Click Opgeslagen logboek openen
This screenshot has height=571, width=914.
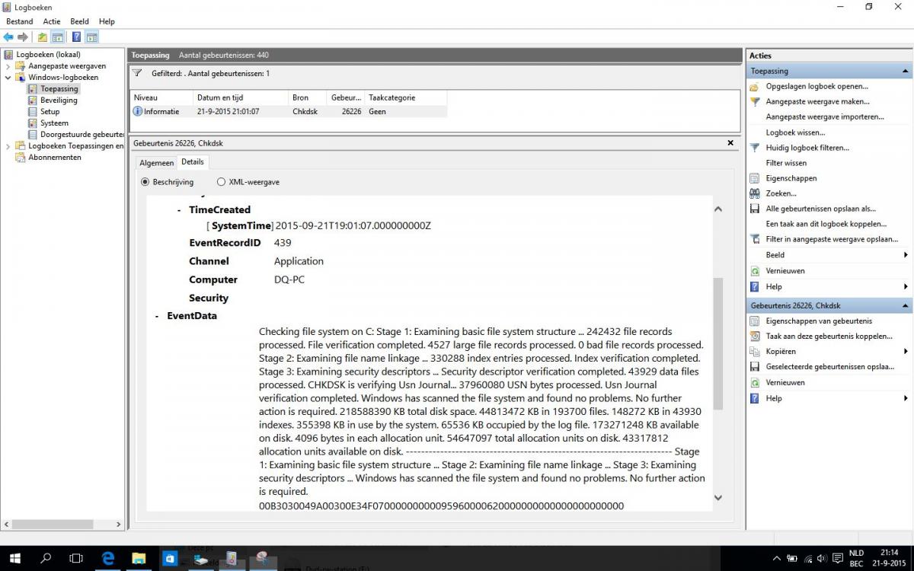817,86
